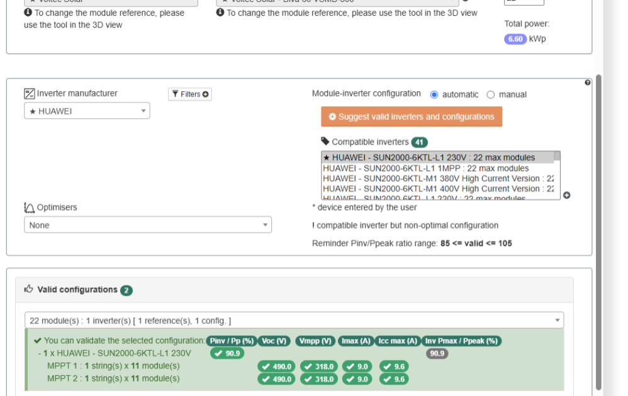
Task: Click the 'Total power:' label
Action: point(527,24)
